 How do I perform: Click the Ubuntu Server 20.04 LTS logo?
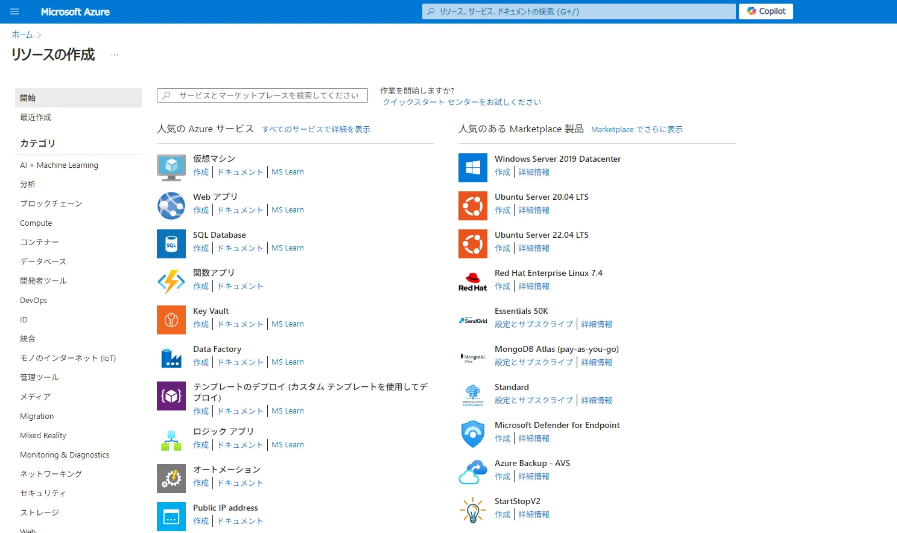(x=473, y=206)
